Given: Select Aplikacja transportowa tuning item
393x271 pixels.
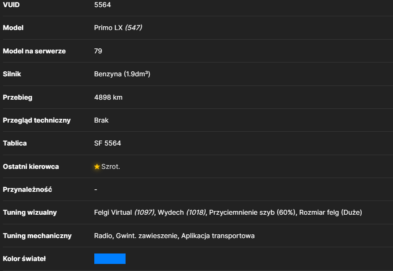Looking at the screenshot, I should (218, 236).
